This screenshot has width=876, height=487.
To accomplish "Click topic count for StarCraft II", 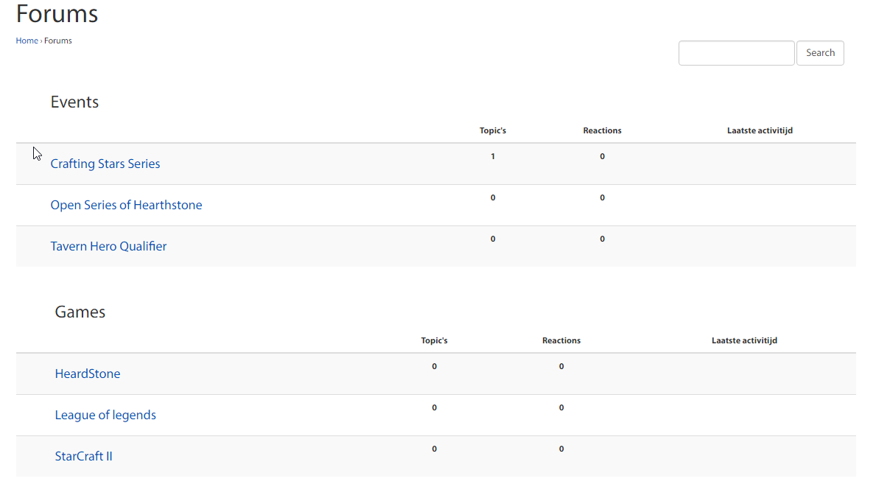I will 434,449.
